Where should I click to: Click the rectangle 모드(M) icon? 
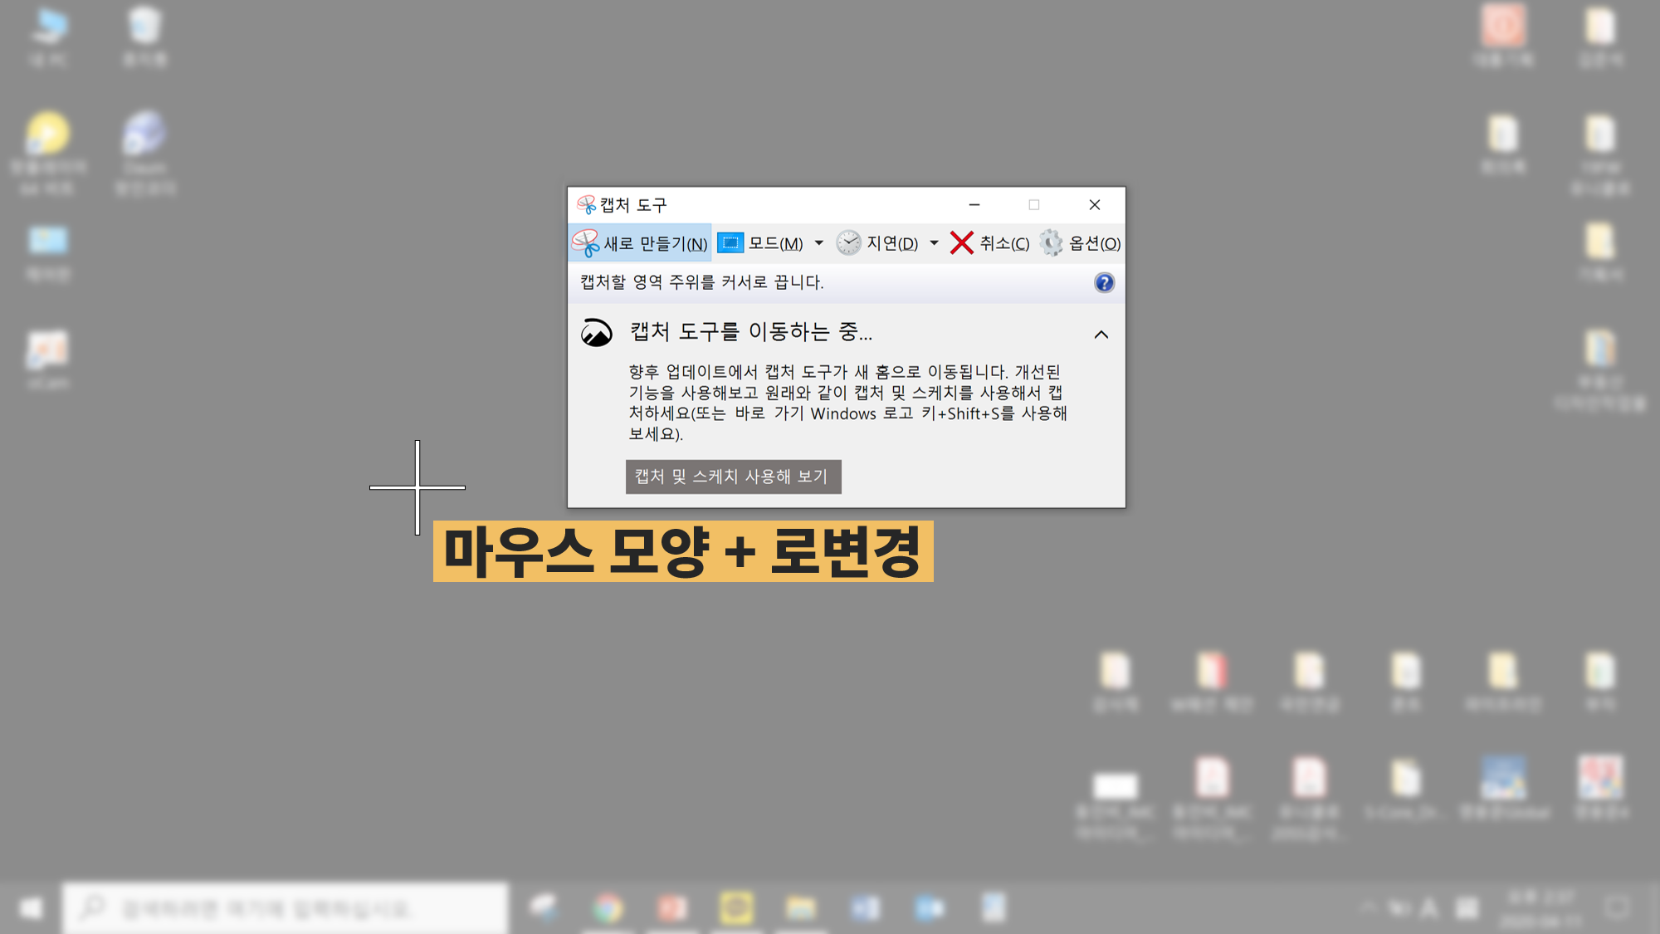730,243
